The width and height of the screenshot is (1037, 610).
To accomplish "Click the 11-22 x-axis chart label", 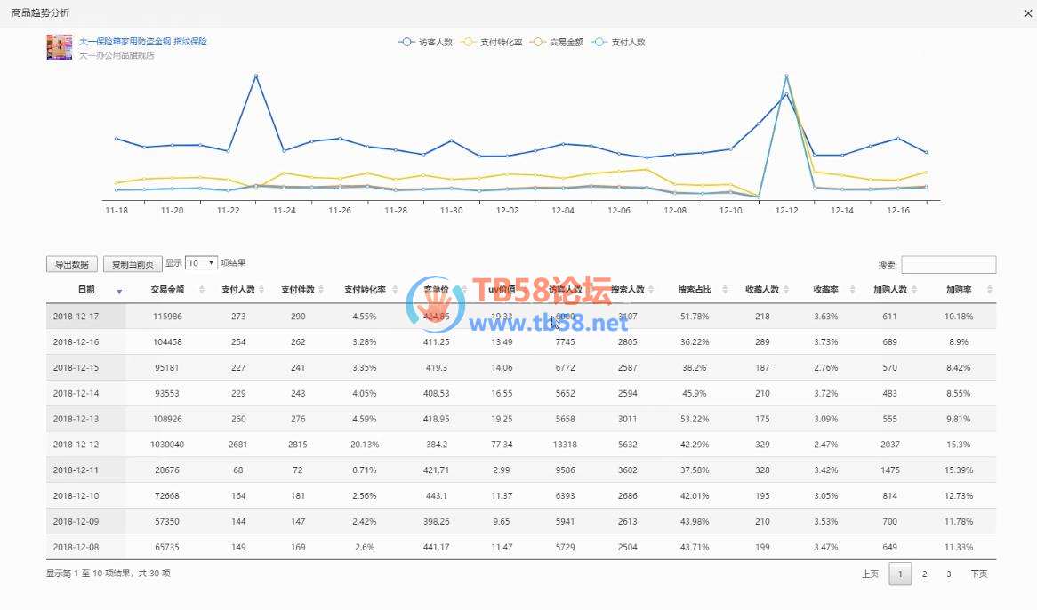I will pos(229,210).
